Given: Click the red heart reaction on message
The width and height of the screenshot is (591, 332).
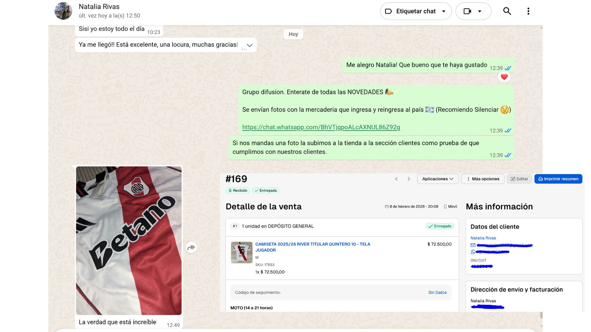Looking at the screenshot, I should pyautogui.click(x=504, y=77).
